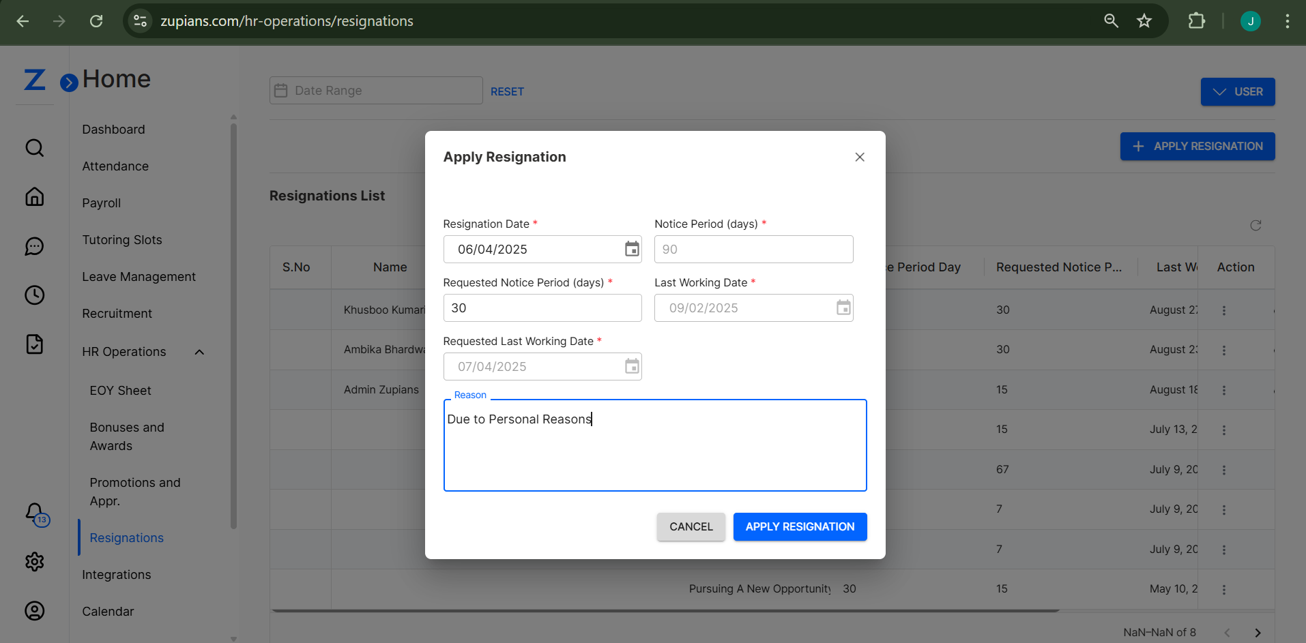
Task: Click the CANCEL button in the dialog
Action: point(691,526)
